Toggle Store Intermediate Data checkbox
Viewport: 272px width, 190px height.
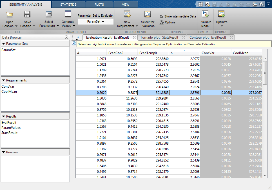click(162, 16)
